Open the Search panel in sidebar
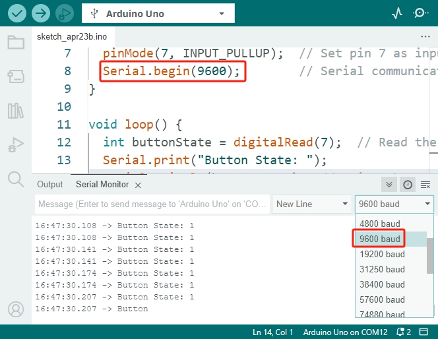The width and height of the screenshot is (438, 339). click(16, 179)
